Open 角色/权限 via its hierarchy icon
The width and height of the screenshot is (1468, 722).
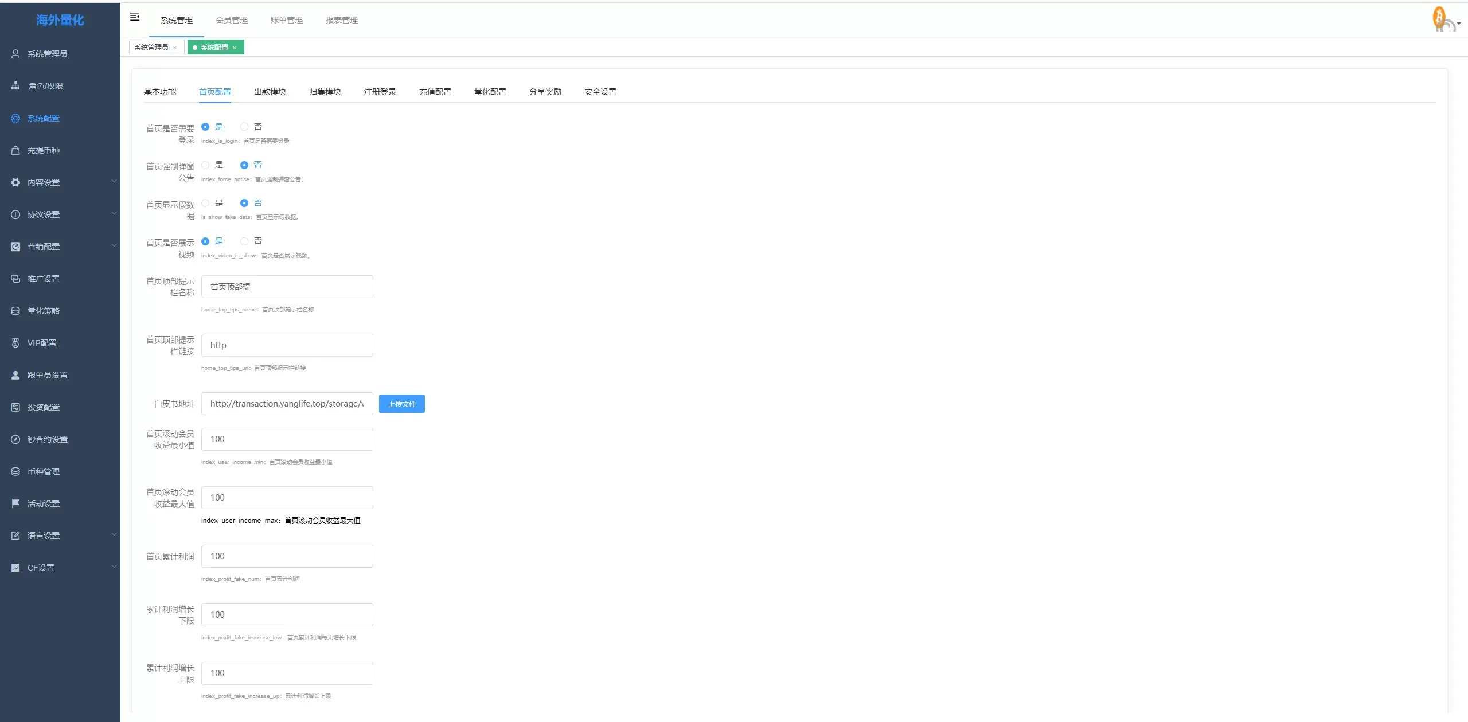click(15, 86)
